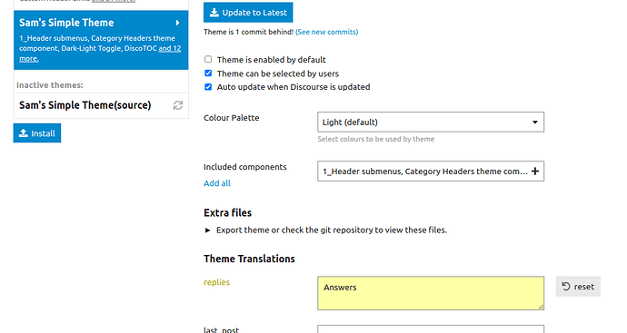This screenshot has width=627, height=333.
Task: Click the 'Theme is 1 commit behind!' text
Action: 248,32
